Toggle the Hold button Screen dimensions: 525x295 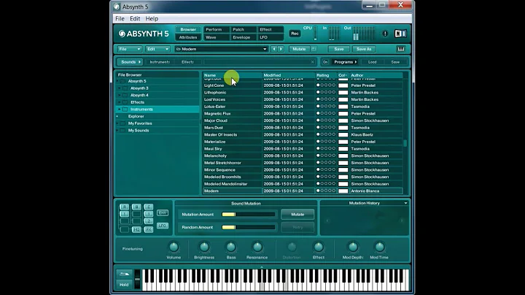click(124, 285)
